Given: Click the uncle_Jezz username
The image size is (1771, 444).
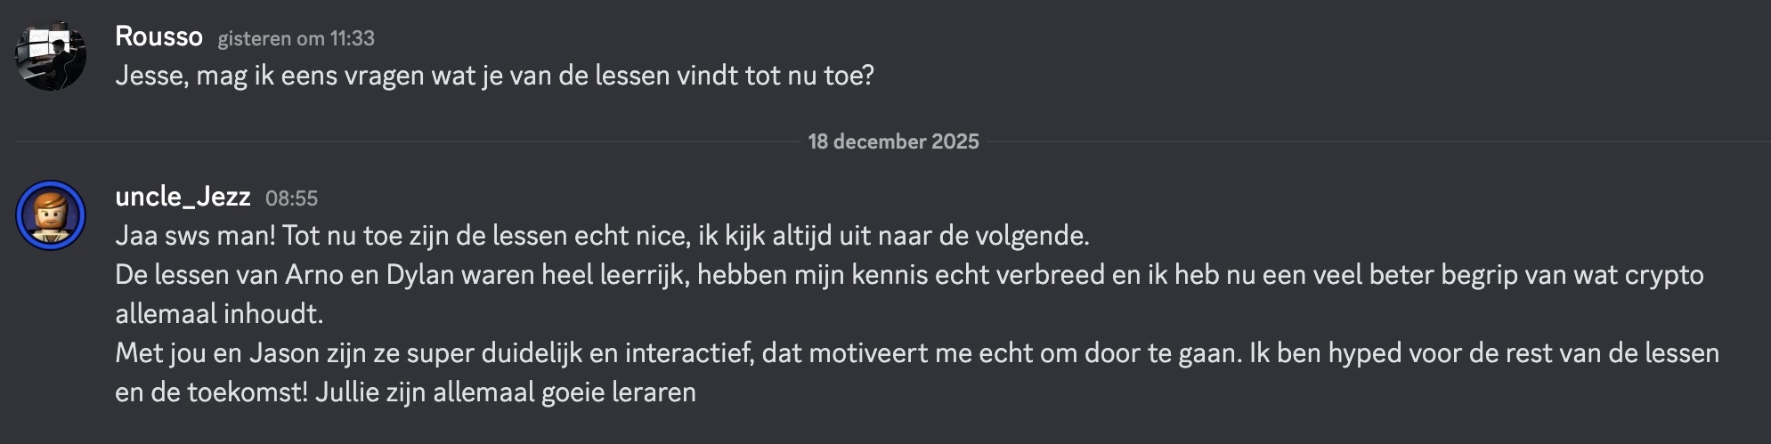Looking at the screenshot, I should pyautogui.click(x=183, y=197).
